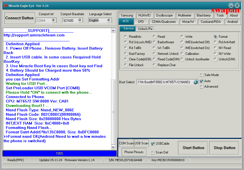The width and height of the screenshot is (244, 170).
Task: Open the CDMA/Qualcomm tab
Action: click(164, 22)
